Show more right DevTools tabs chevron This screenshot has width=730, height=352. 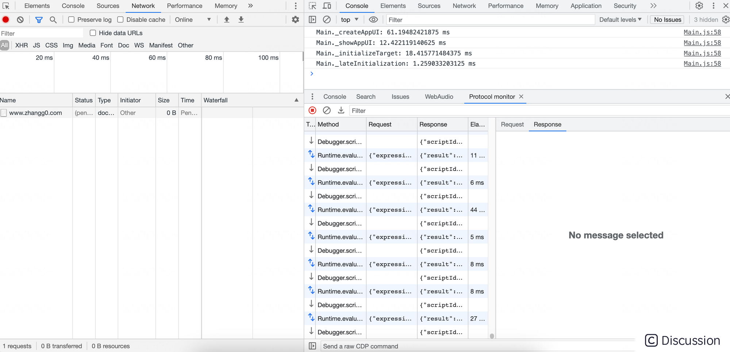653,6
